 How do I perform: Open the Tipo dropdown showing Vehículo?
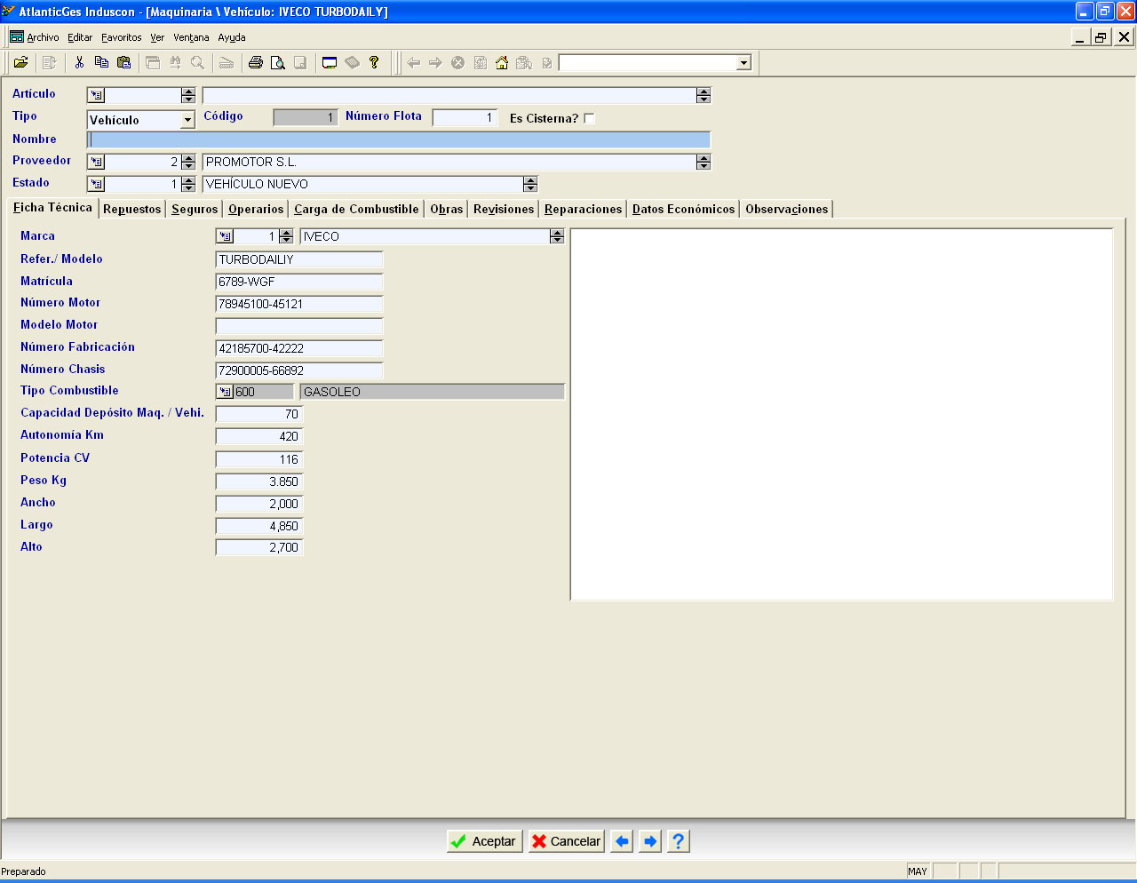pyautogui.click(x=187, y=119)
